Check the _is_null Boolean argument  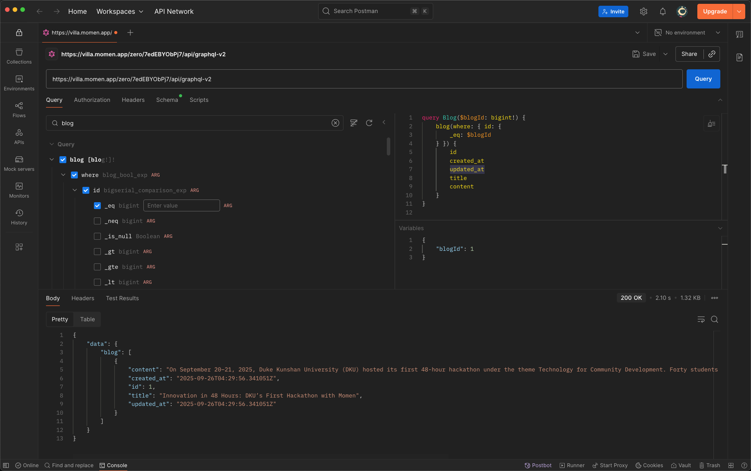point(97,236)
